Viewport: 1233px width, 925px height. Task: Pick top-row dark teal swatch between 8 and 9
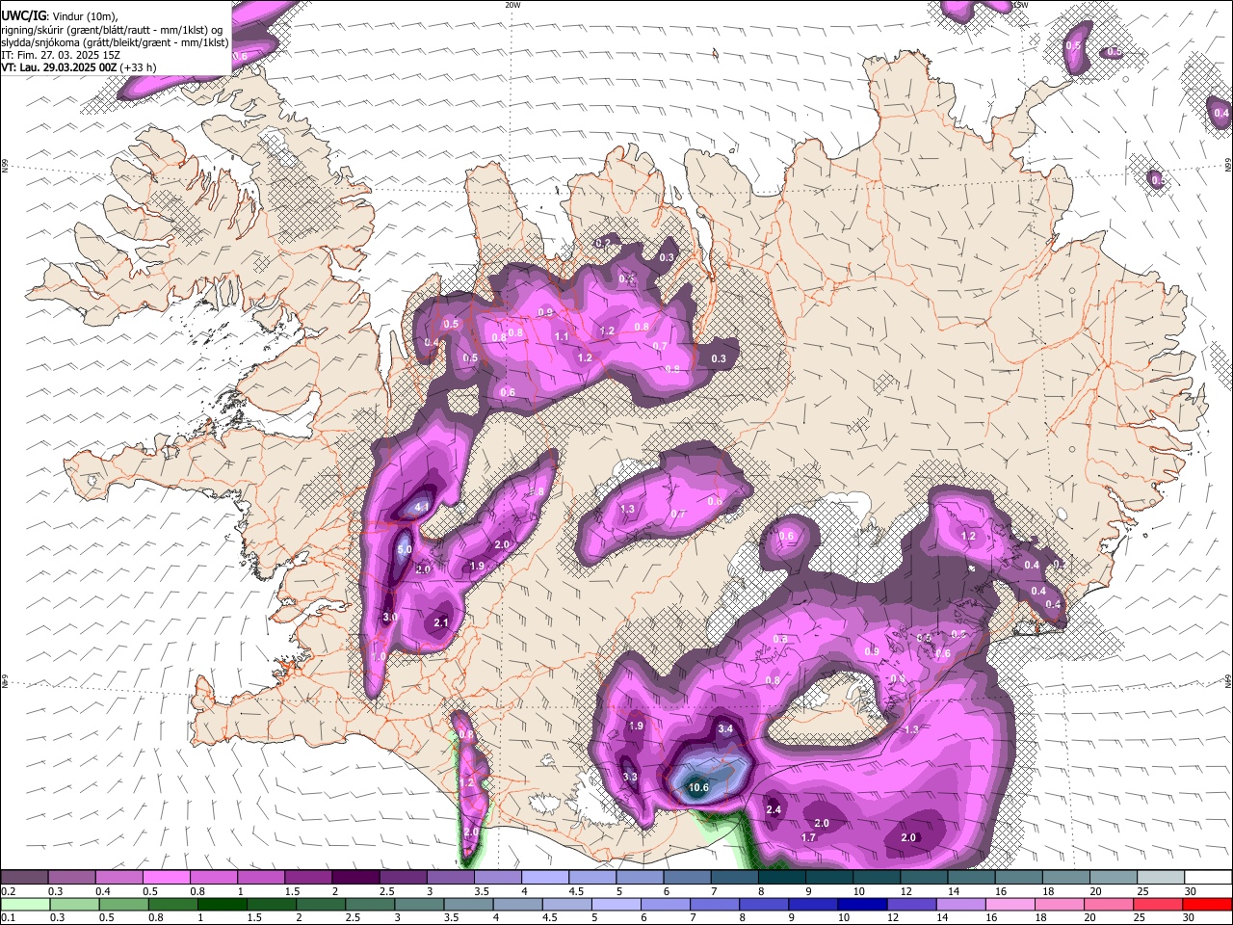click(x=782, y=878)
